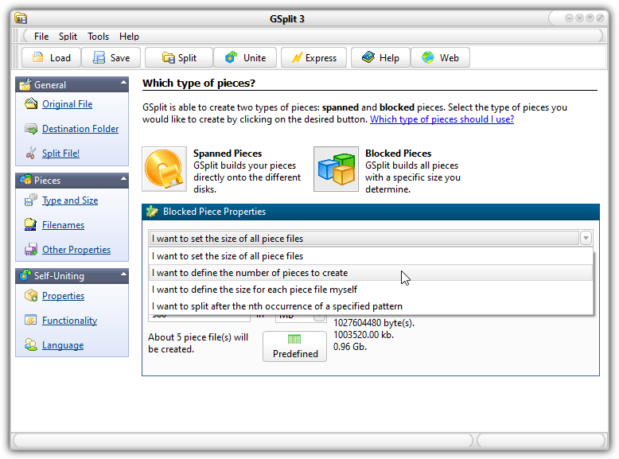Choose 'define the number of pieces to create'
This screenshot has height=459, width=619.
coord(371,273)
